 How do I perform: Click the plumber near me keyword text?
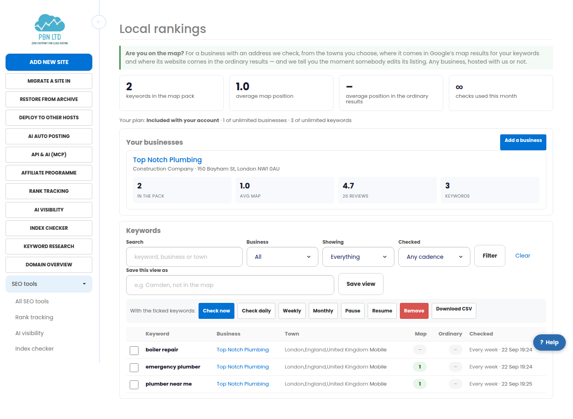pos(169,384)
